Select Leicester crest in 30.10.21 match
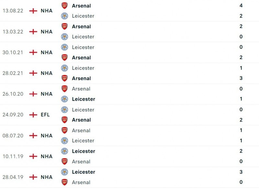Image resolution: width=259 pixels, height=189 pixels. pyautogui.click(x=65, y=47)
